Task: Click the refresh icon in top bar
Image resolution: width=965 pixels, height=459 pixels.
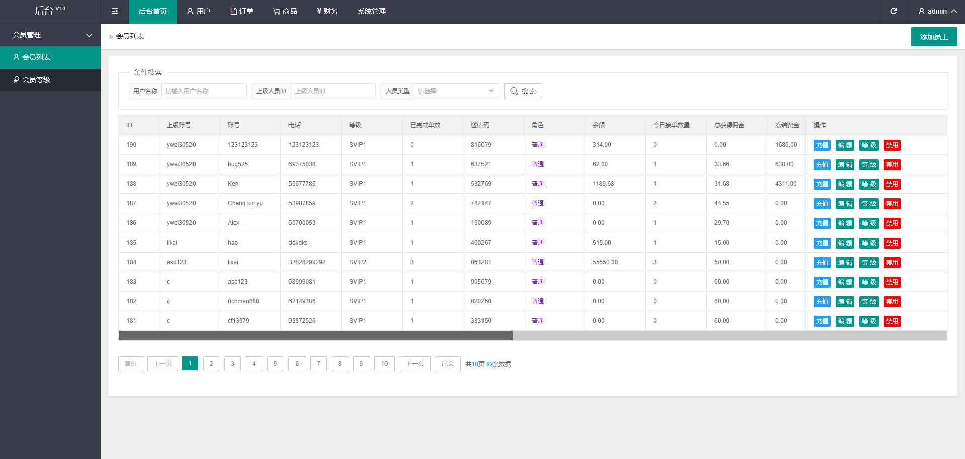Action: coord(893,11)
